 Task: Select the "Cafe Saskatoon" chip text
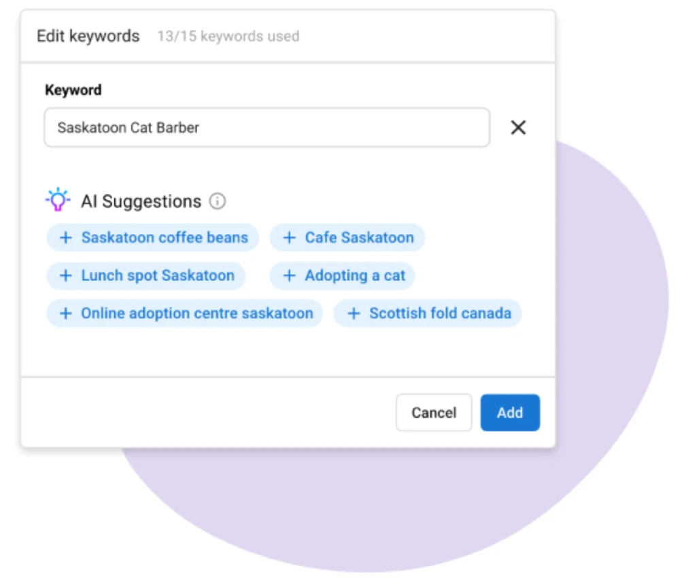[359, 237]
